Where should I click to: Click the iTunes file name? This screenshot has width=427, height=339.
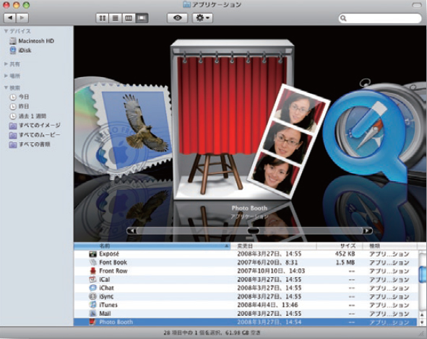(108, 305)
